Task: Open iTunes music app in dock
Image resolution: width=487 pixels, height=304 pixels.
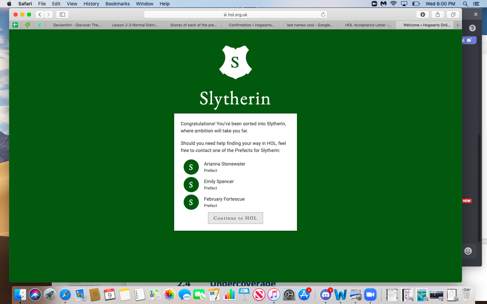Action: coord(274,295)
